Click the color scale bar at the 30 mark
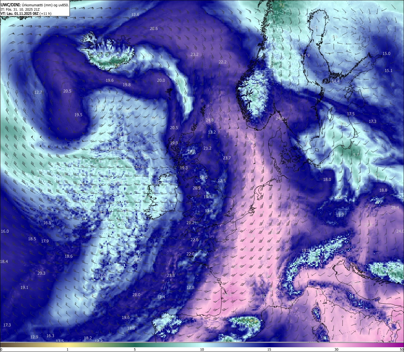404x352 pixels. point(336,344)
